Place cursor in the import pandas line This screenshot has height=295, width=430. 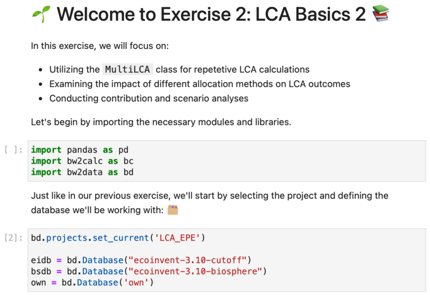[x=79, y=150]
